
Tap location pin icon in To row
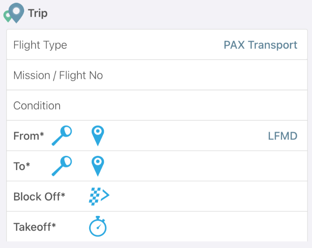tap(98, 166)
